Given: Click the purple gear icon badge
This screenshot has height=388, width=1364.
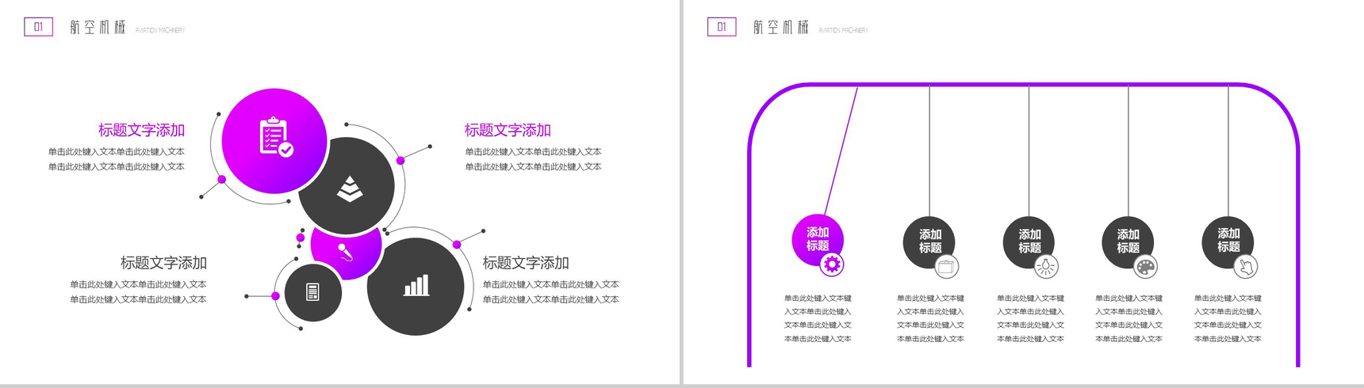Looking at the screenshot, I should click(x=831, y=264).
